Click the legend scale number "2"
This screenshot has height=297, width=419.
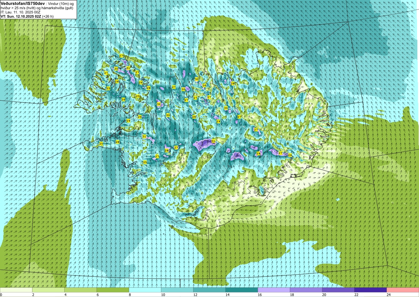point(32,295)
